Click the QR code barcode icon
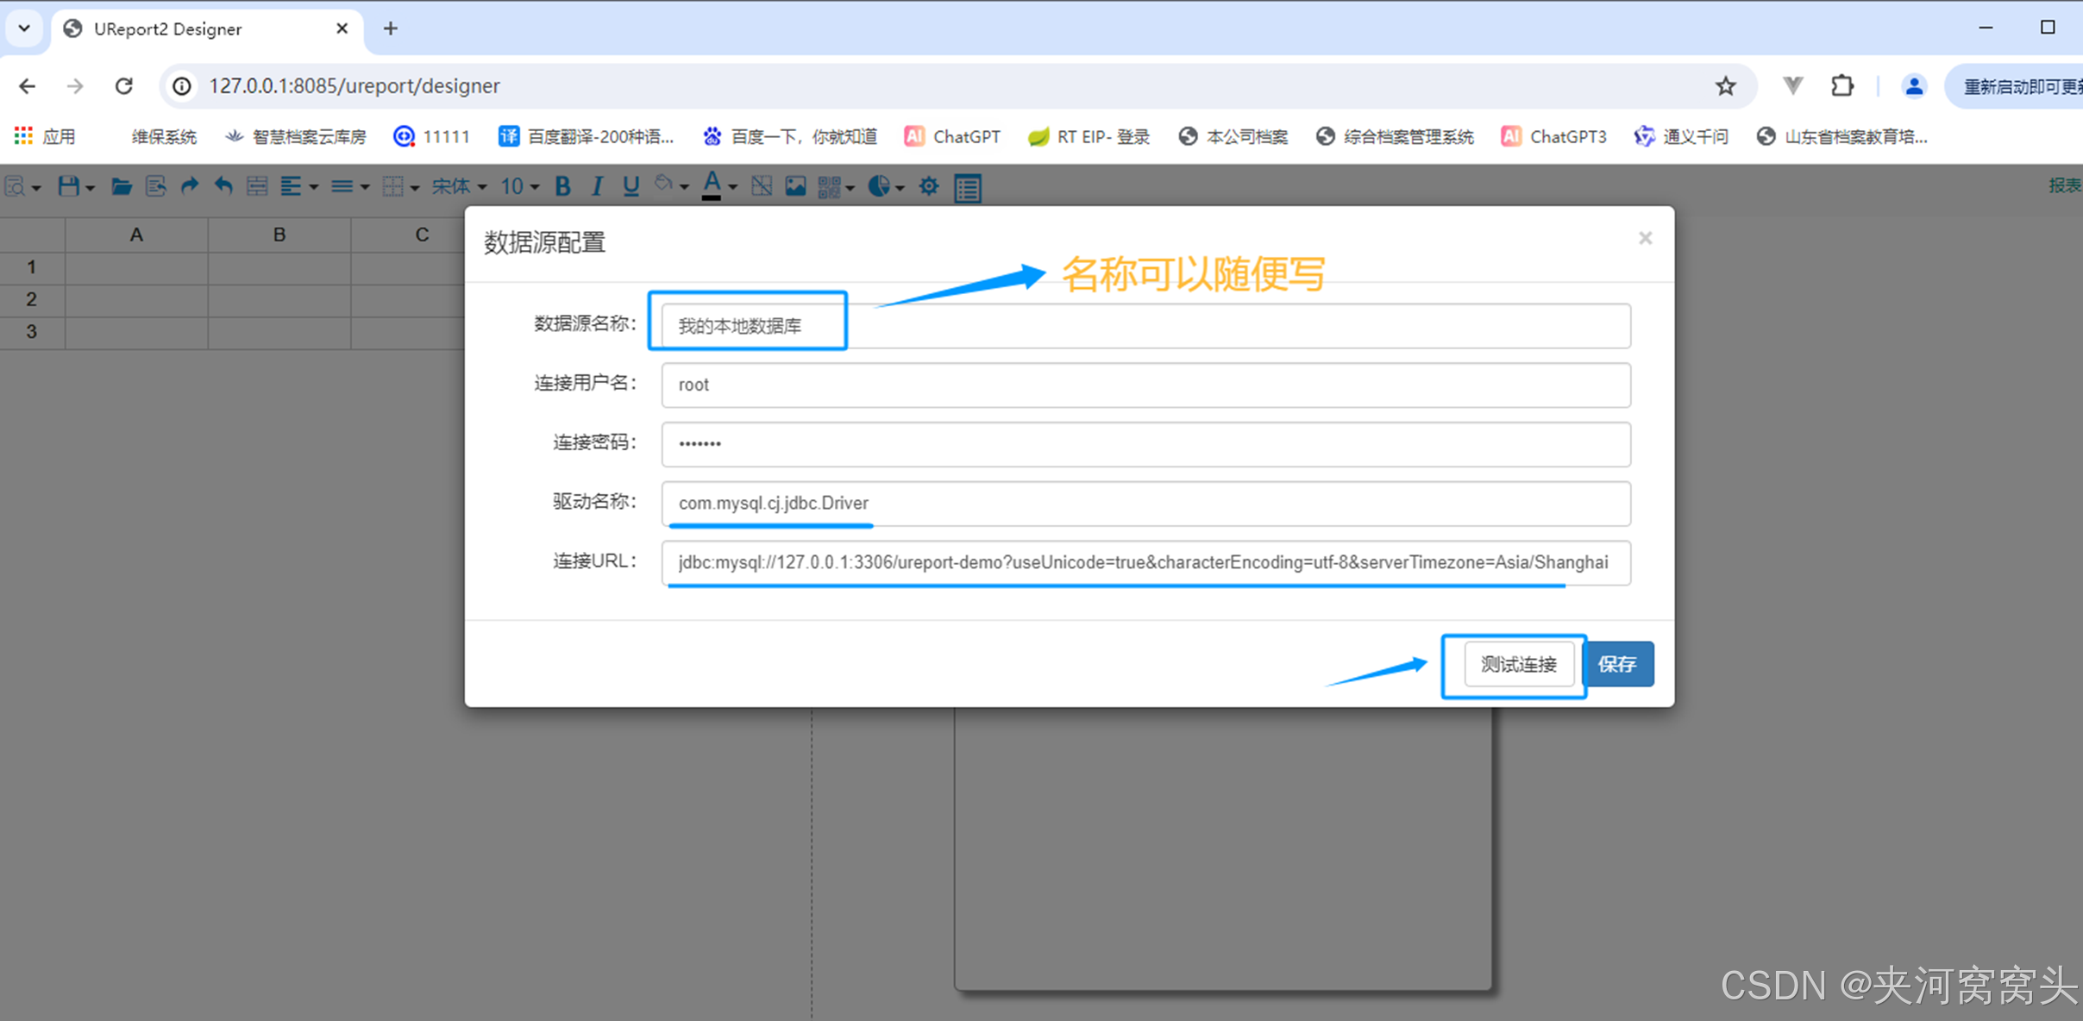This screenshot has height=1021, width=2083. pos(829,186)
